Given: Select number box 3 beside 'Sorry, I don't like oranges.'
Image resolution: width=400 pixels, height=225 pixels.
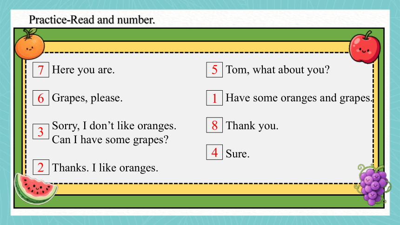Looking at the screenshot, I should click(x=41, y=132).
